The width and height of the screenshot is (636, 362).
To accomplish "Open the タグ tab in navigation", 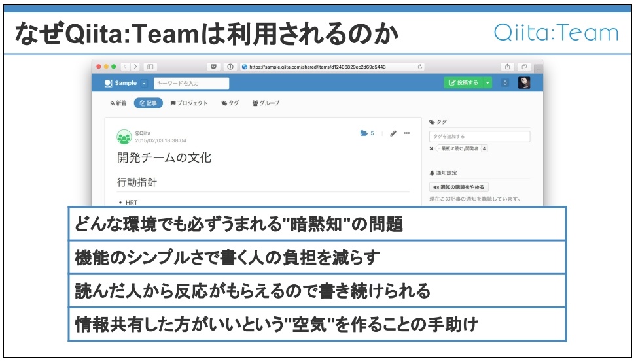I will (230, 103).
